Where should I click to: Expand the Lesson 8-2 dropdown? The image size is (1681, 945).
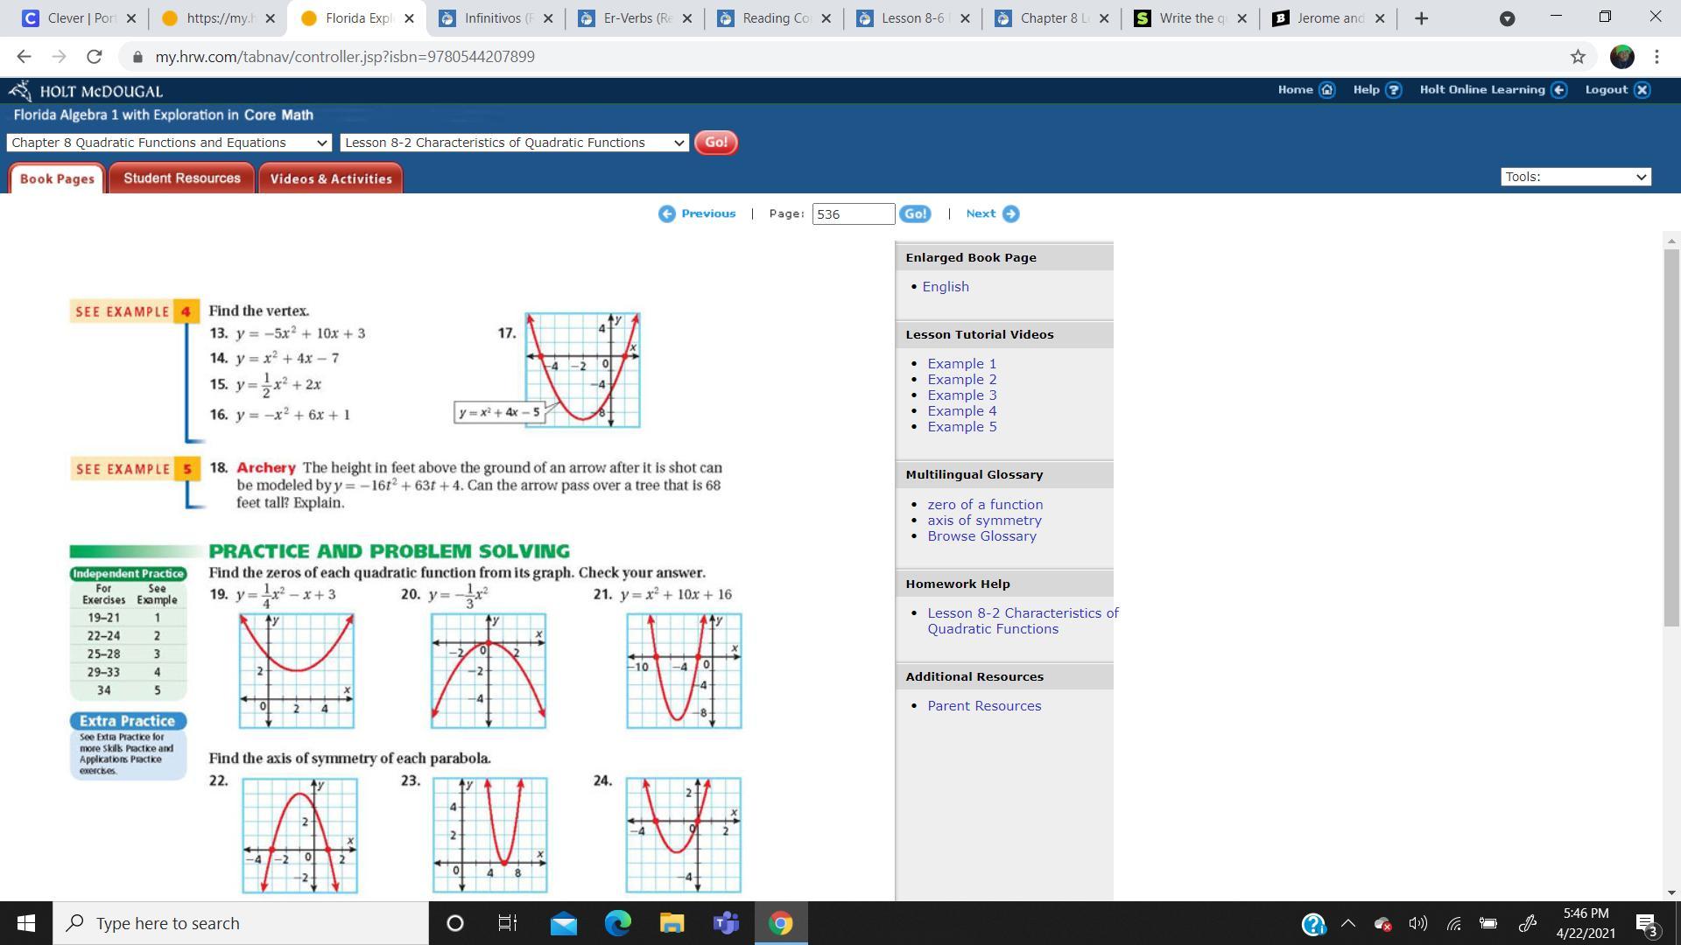(x=514, y=143)
